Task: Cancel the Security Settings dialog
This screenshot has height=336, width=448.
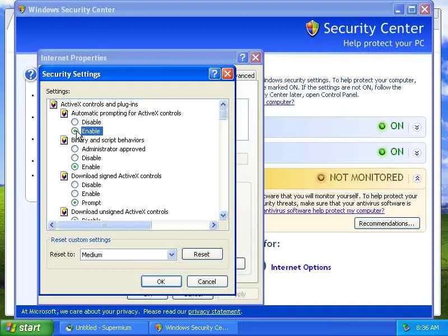Action: pos(207,282)
